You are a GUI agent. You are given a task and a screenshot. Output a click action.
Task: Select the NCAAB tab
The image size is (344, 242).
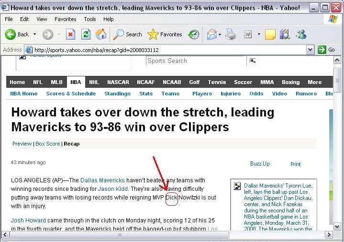(172, 82)
